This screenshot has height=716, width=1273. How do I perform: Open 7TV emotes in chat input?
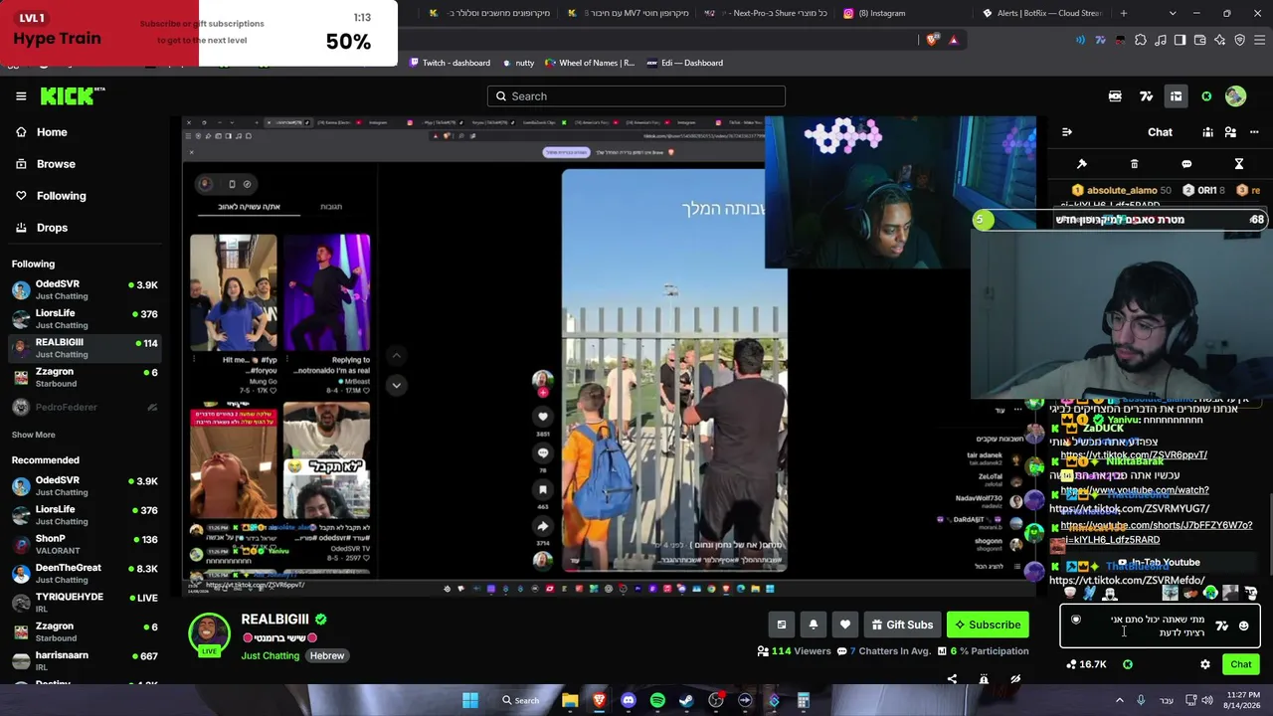(1221, 626)
